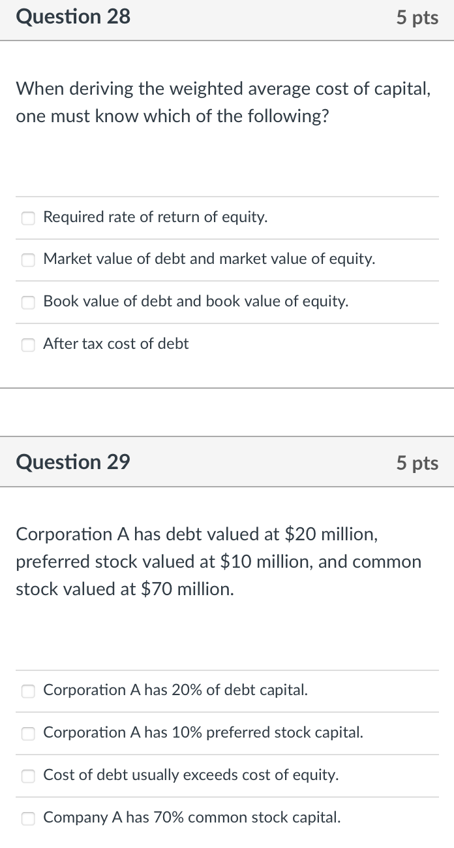Select 'Corporation A has 10% preferred stock capital.'
454x848 pixels.
pos(28,733)
